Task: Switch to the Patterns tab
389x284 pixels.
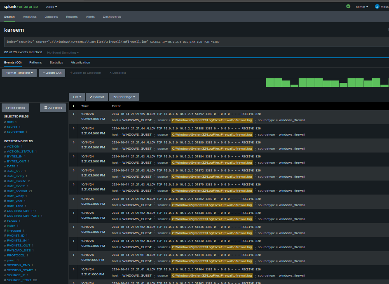Action: [35, 62]
